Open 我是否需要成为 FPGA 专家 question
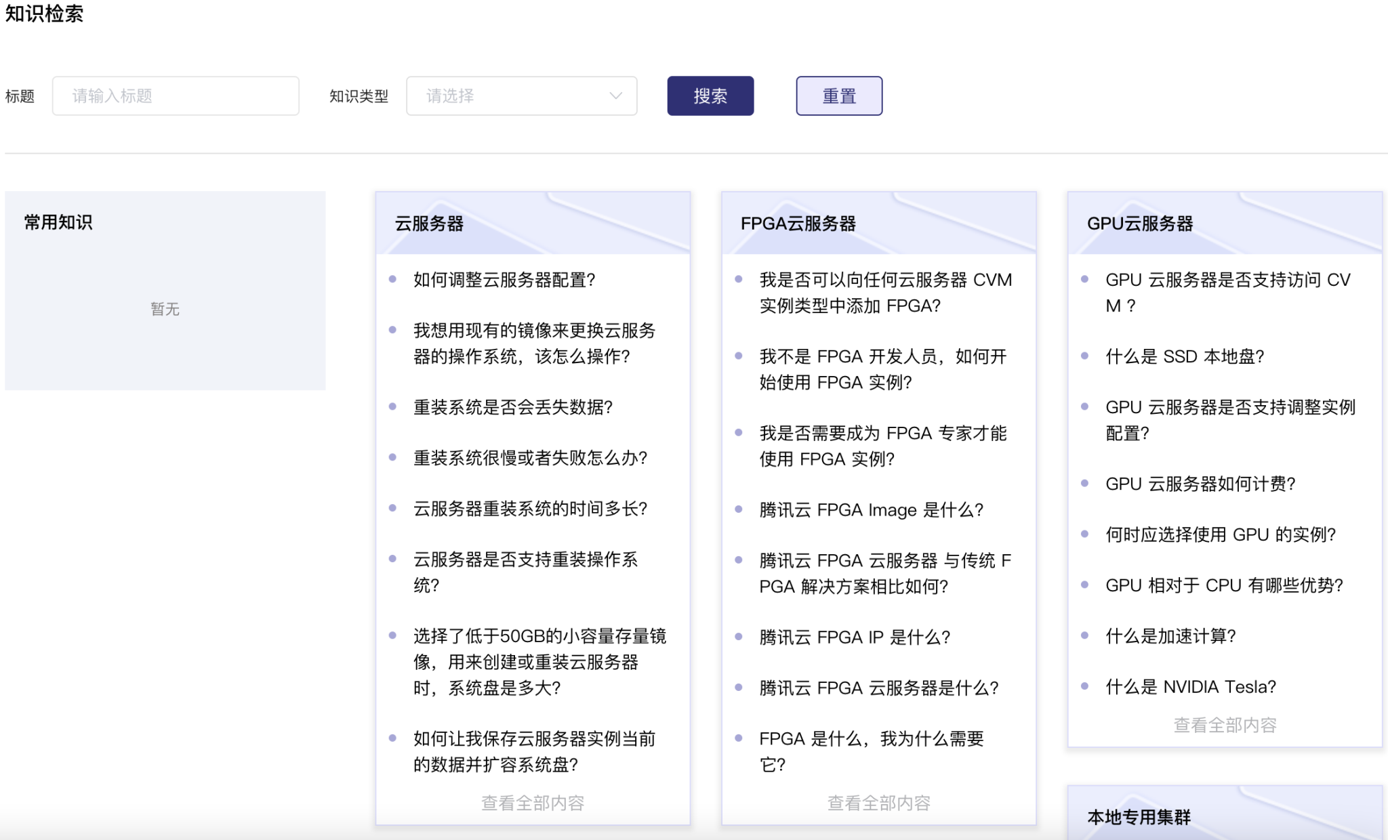 pos(883,446)
